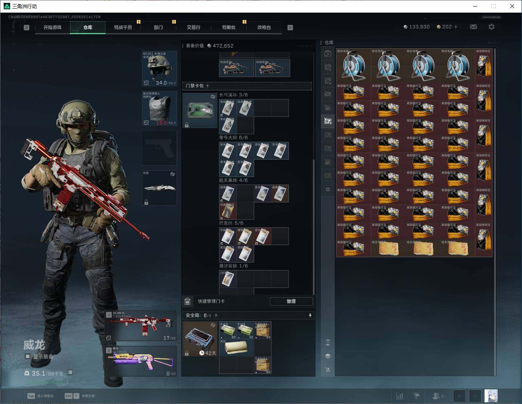522x404 pixels.
Task: Click the 管理 keycard manage button
Action: coord(291,301)
